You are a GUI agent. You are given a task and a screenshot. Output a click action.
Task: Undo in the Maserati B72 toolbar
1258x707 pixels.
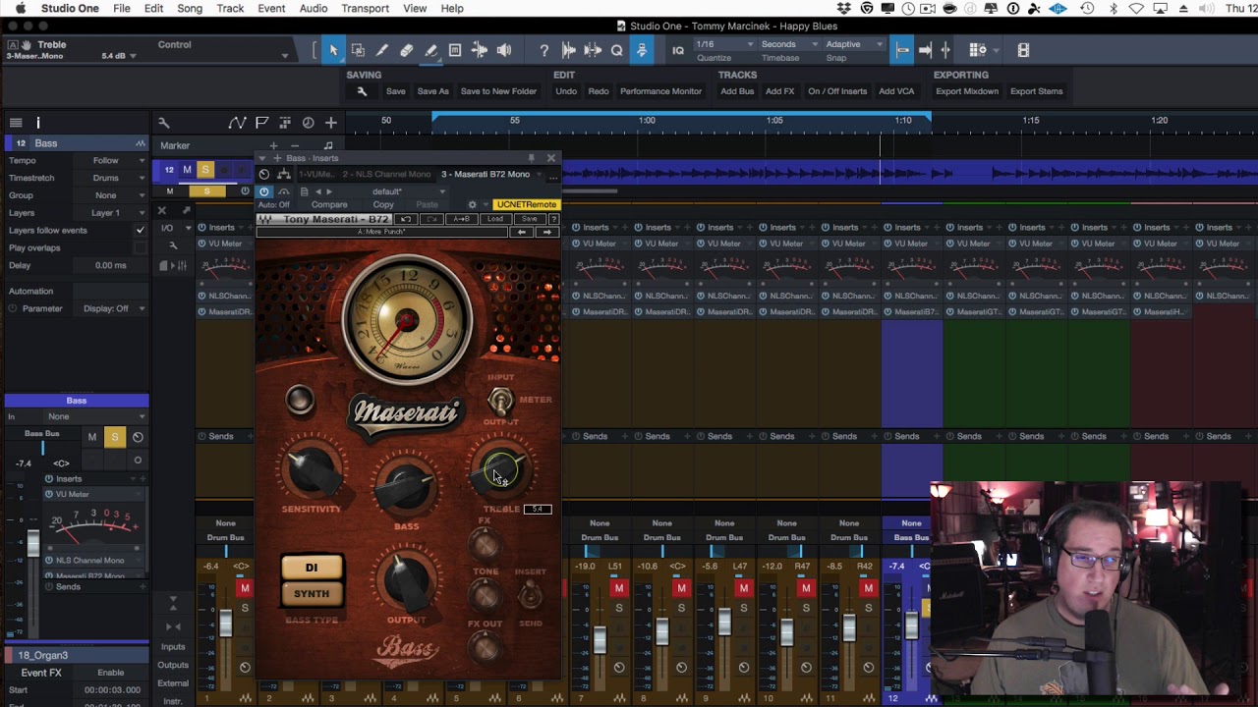click(406, 219)
